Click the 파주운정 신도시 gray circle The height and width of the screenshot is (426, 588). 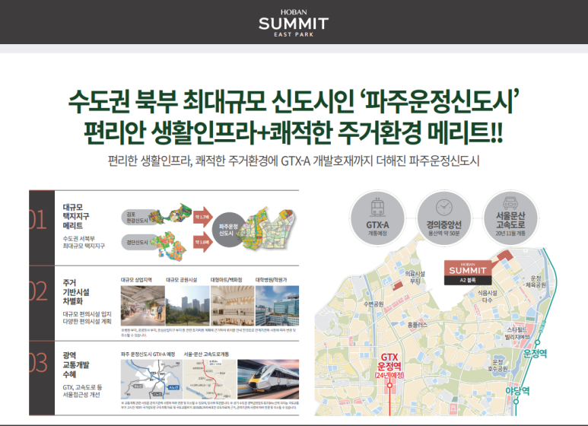click(x=228, y=230)
